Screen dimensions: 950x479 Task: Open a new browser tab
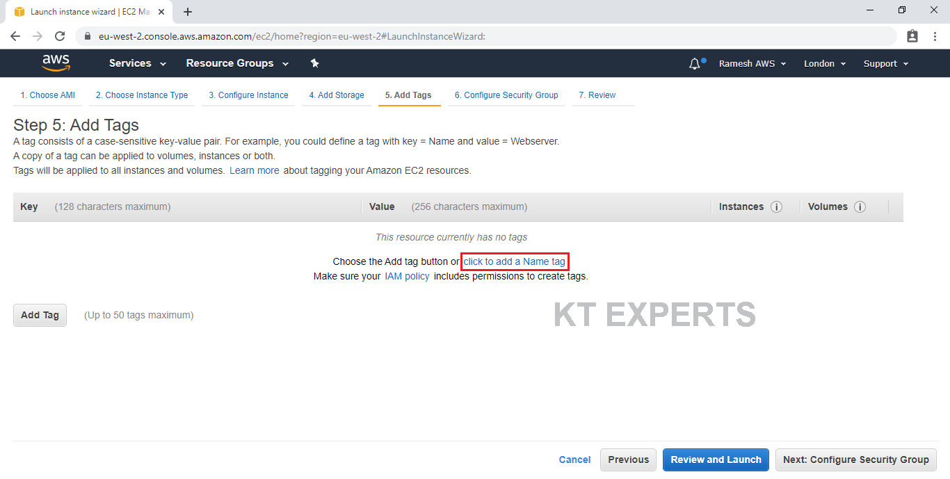(x=188, y=12)
